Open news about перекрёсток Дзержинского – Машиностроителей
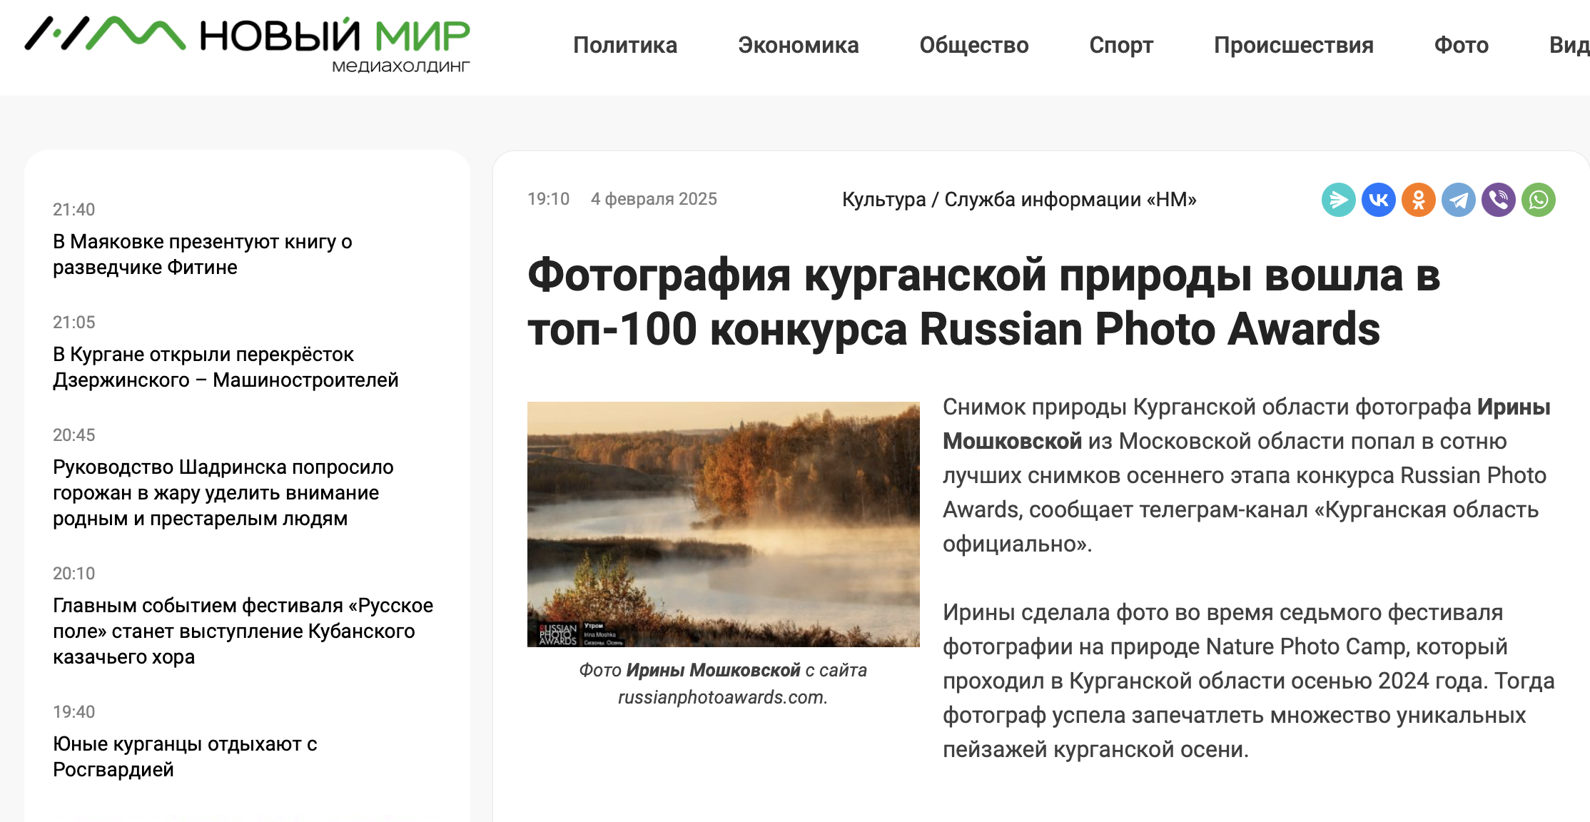1590x822 pixels. click(226, 367)
